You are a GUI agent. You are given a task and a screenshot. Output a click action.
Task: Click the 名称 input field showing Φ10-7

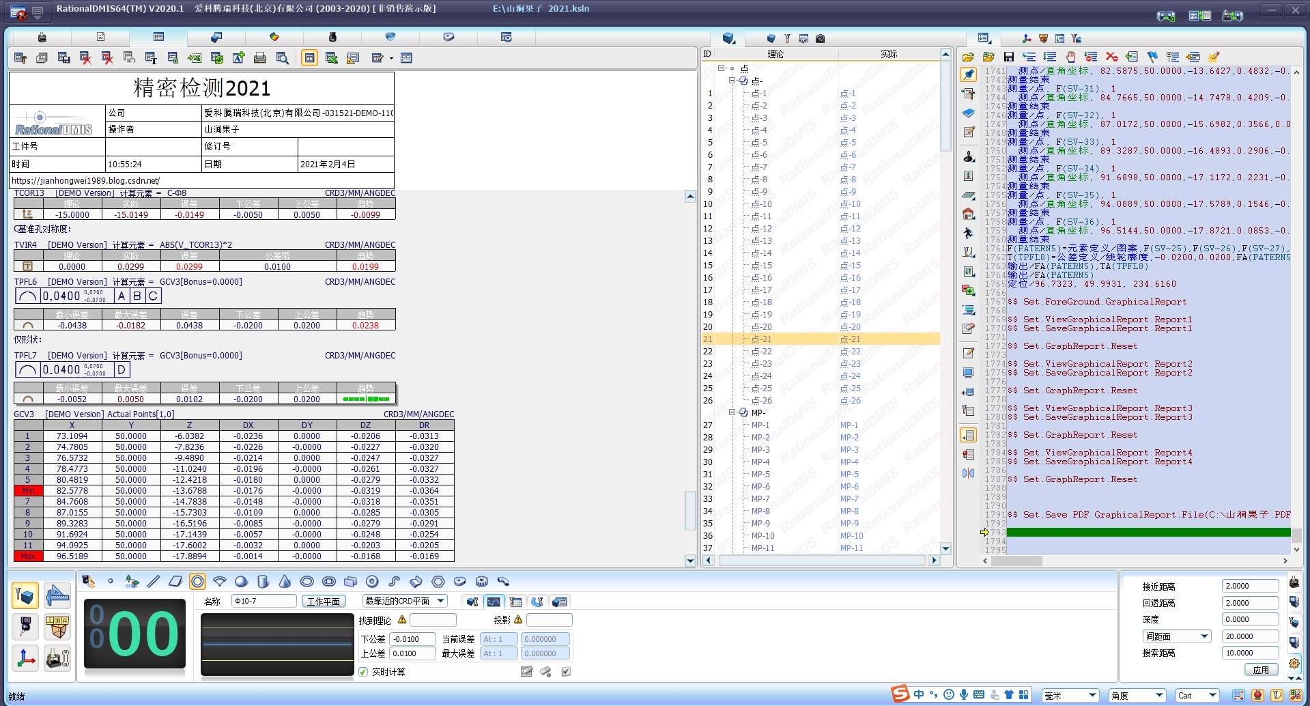(x=264, y=601)
